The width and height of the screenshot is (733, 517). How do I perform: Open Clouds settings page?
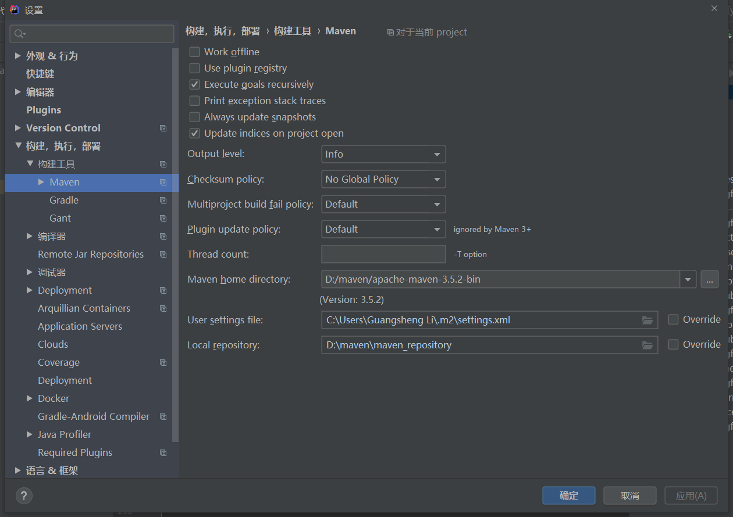[x=53, y=344]
